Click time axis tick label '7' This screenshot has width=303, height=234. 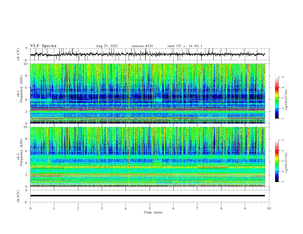197,208
